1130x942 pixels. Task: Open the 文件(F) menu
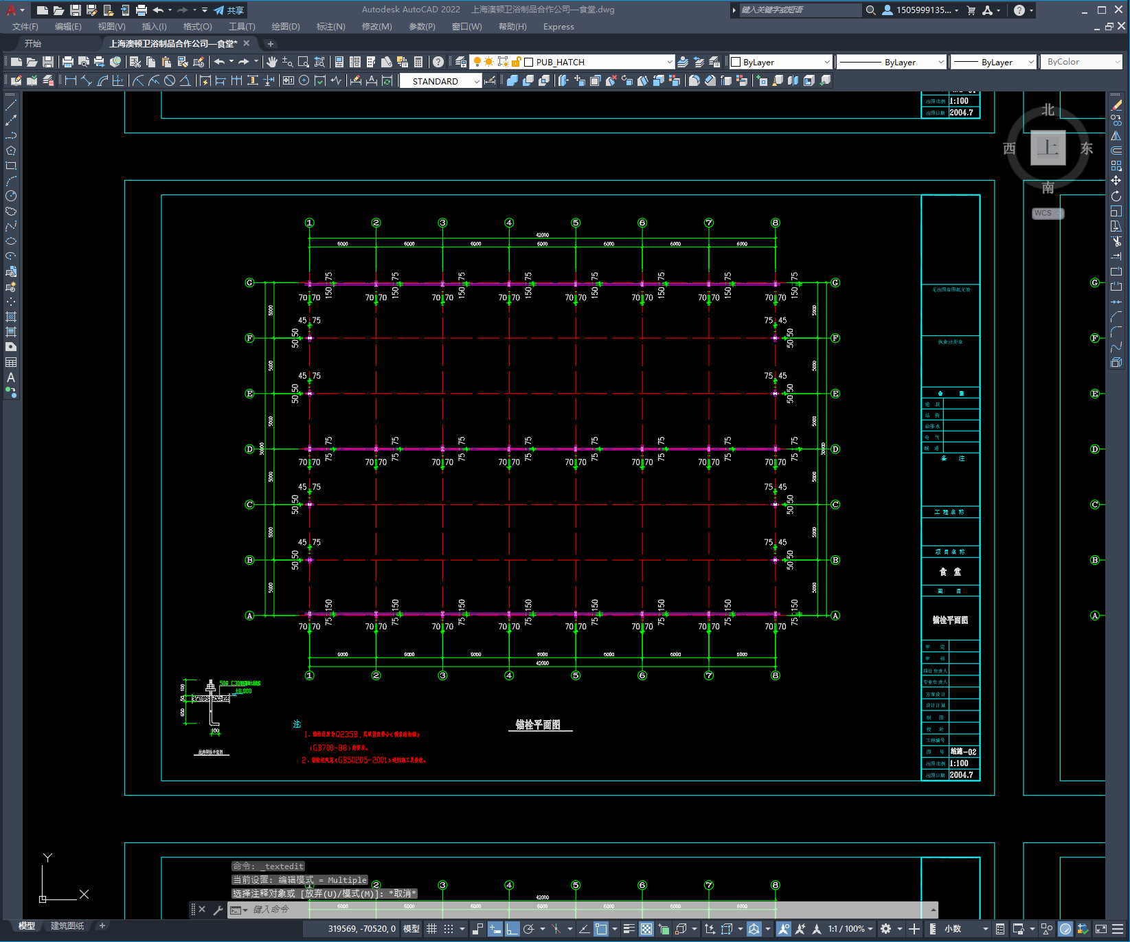click(25, 27)
